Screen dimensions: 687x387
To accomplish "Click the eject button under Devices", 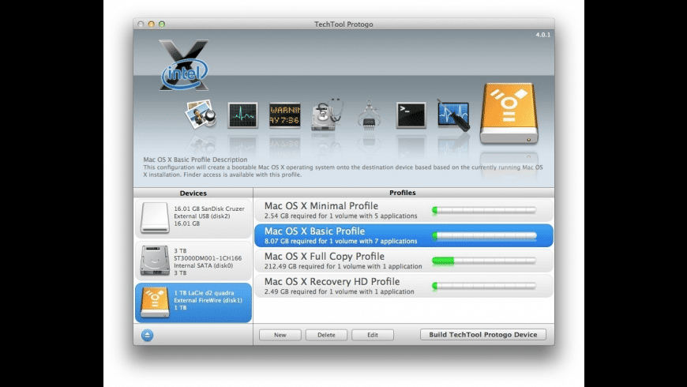I will click(x=147, y=336).
